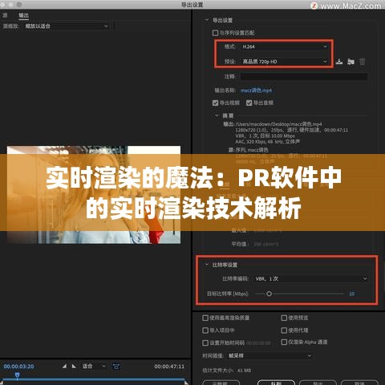This screenshot has height=385, width=385.
Task: Switch to the 输出 tab
Action: tap(23, 15)
